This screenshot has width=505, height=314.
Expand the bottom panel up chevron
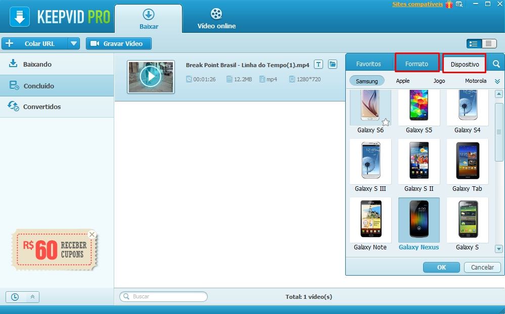pos(32,297)
